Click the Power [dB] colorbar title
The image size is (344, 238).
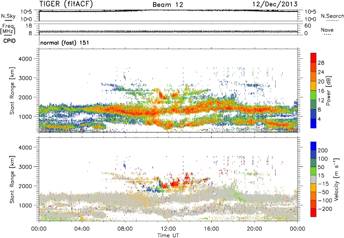(x=328, y=91)
